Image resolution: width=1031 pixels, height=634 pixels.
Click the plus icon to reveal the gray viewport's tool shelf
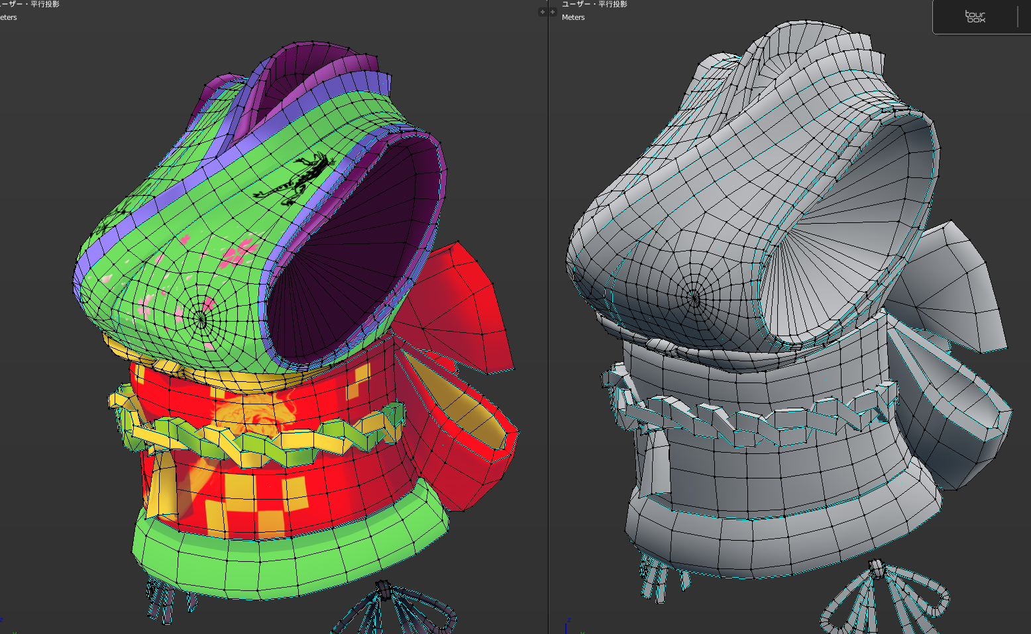(553, 12)
